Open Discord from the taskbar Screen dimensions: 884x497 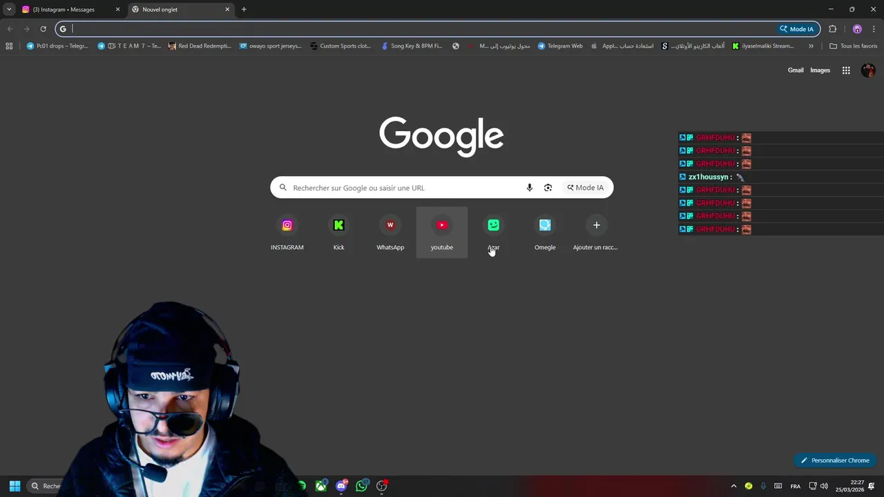pos(341,486)
